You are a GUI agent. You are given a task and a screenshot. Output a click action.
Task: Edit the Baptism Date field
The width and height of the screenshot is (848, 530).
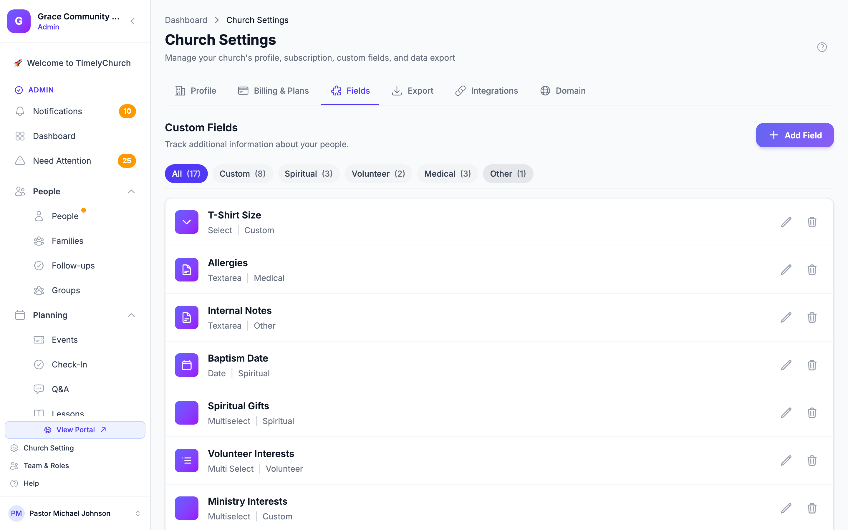[786, 365]
